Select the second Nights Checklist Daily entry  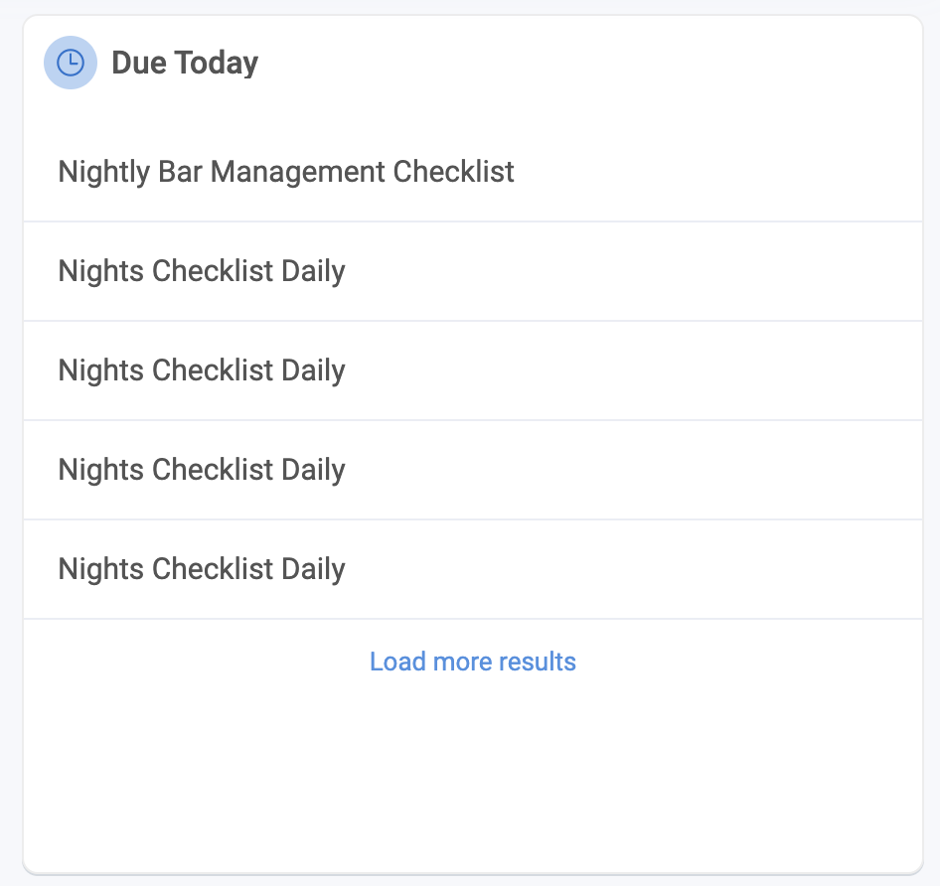202,369
